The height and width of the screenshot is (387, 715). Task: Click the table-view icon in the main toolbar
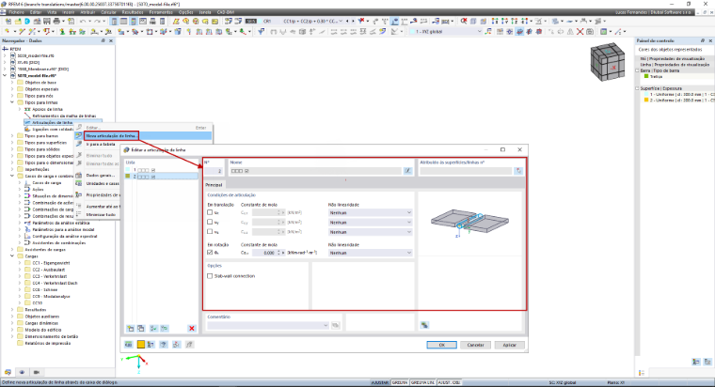point(123,22)
